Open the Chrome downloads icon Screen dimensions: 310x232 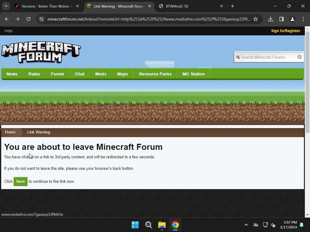[271, 19]
